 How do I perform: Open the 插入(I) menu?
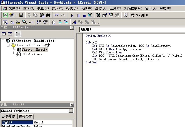(57, 8)
